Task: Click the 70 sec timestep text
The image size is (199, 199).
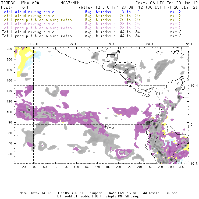Action: coord(172,193)
